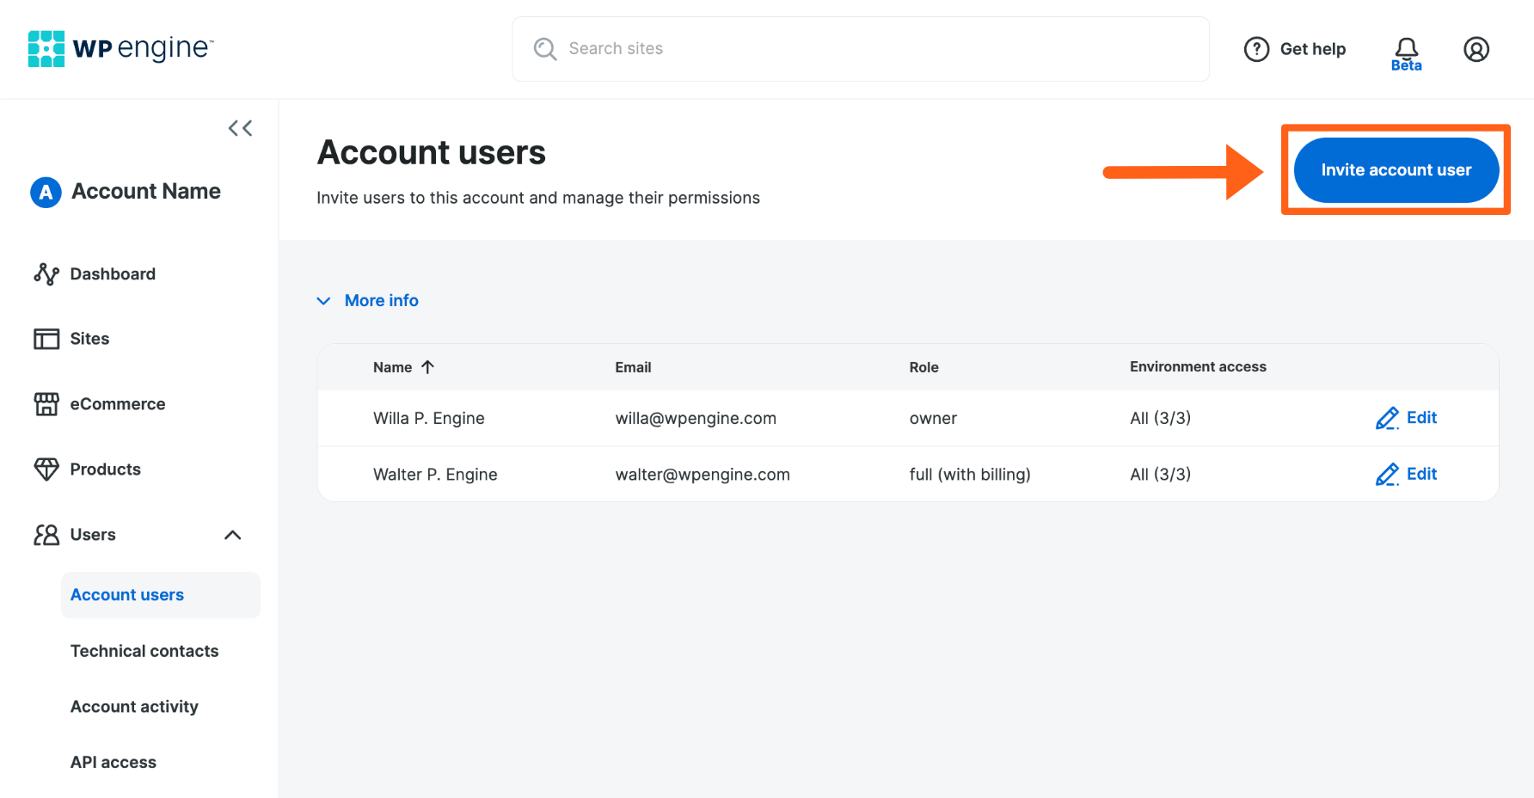The height and width of the screenshot is (798, 1534).
Task: Open the user profile account icon
Action: pos(1476,49)
